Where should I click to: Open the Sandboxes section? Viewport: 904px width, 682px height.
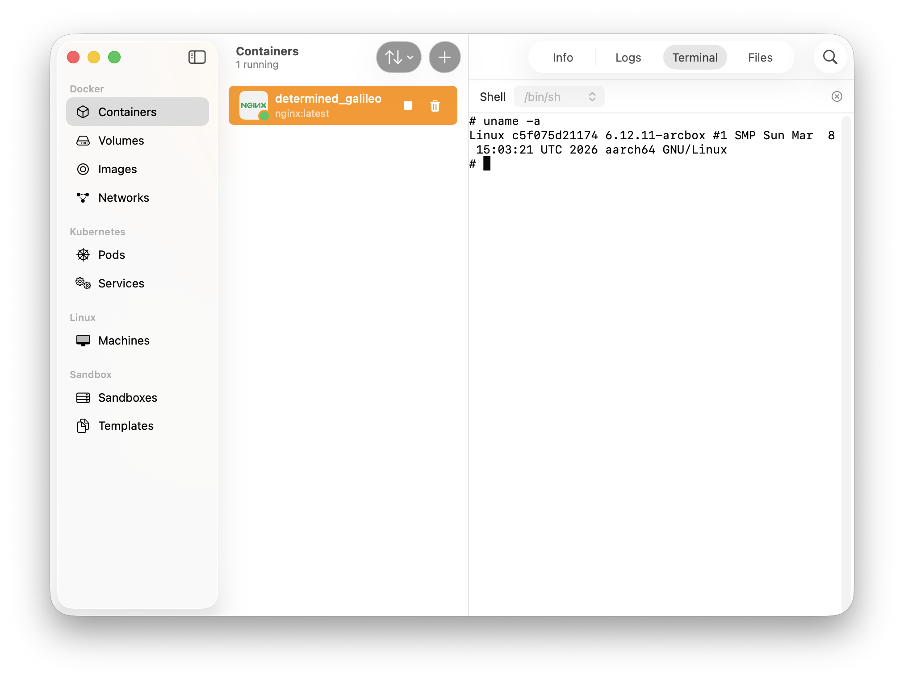tap(127, 397)
